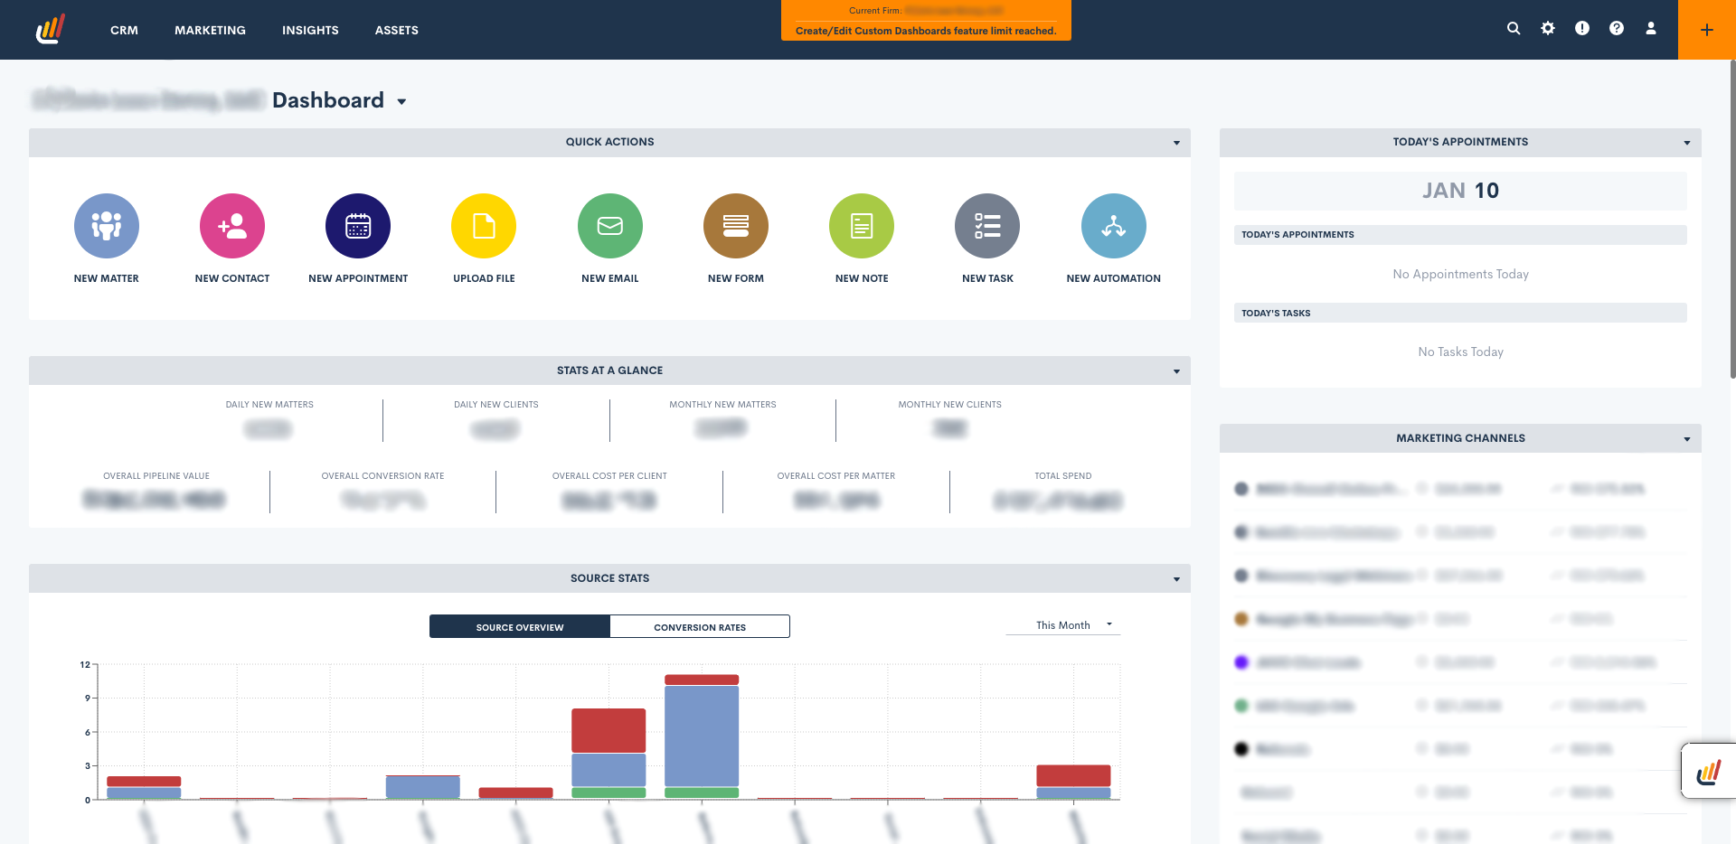The height and width of the screenshot is (844, 1736).
Task: Switch chart to Conversion Rates view
Action: (700, 627)
